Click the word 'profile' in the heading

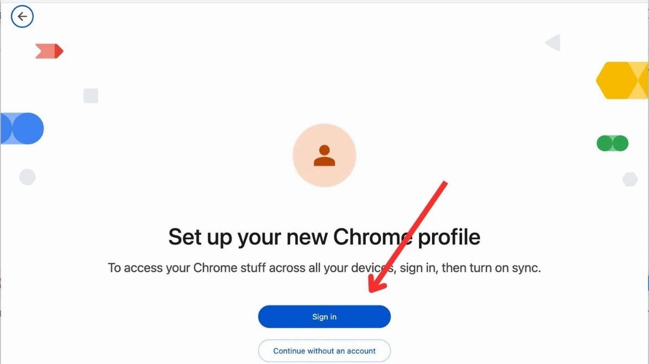pyautogui.click(x=448, y=237)
